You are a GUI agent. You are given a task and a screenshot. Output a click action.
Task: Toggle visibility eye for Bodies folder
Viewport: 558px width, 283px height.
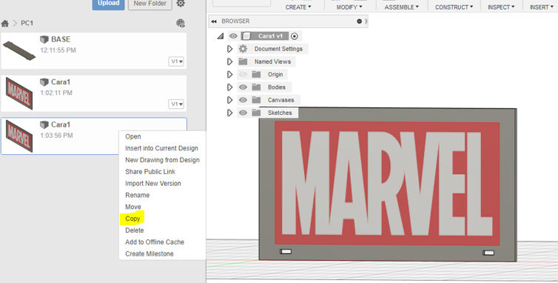click(243, 87)
